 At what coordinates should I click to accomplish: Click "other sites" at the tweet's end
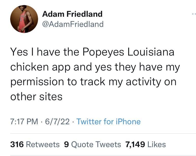(36, 97)
